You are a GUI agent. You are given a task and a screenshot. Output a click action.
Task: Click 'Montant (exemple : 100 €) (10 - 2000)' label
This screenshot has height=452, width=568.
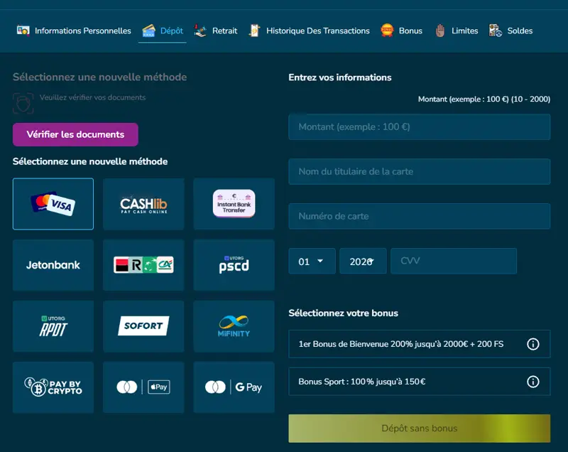click(x=484, y=99)
